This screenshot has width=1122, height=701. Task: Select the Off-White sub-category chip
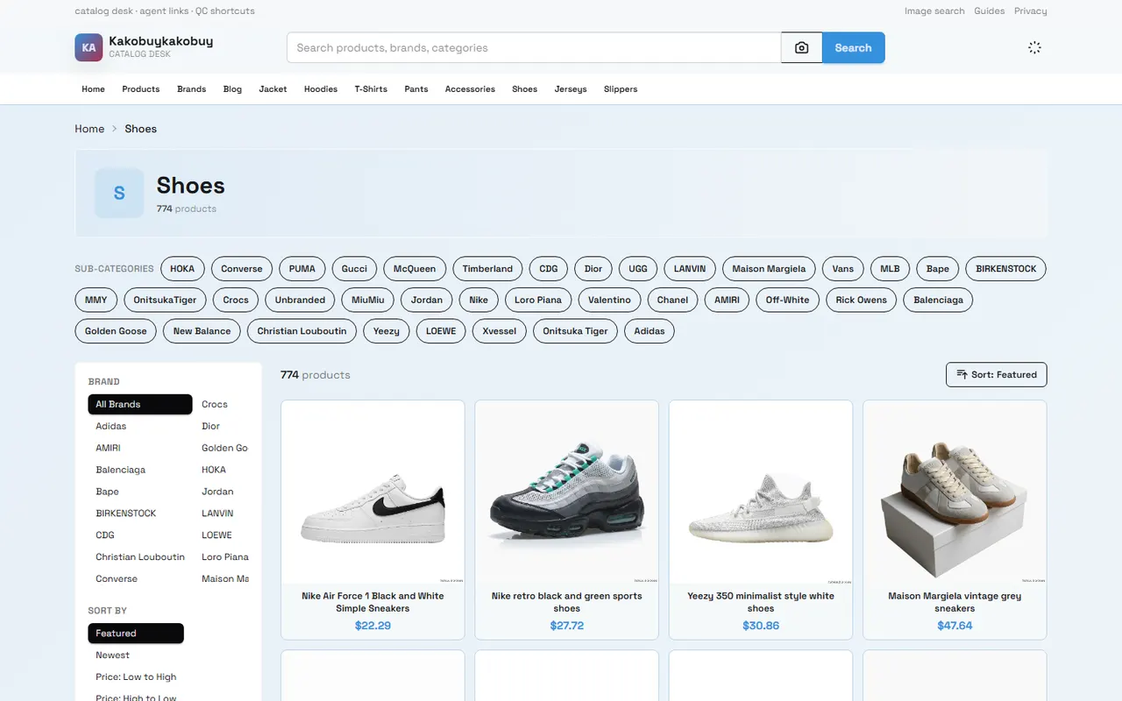click(787, 300)
